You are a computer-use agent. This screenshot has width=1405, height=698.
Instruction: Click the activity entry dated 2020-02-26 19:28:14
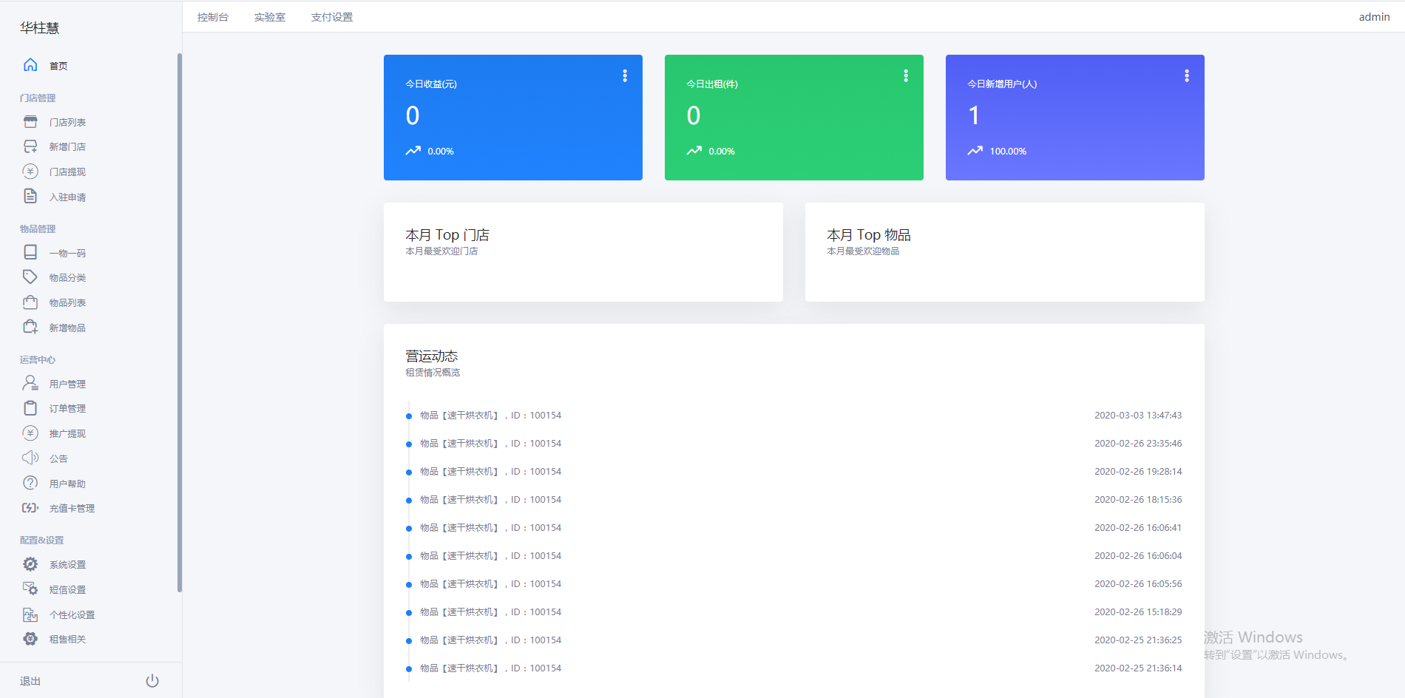click(794, 472)
